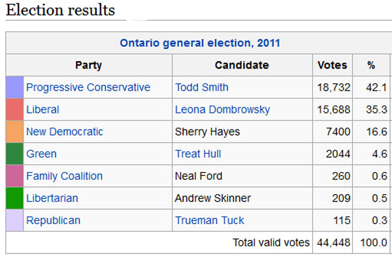The image size is (392, 260).
Task: Visit the Green party link
Action: pos(42,154)
